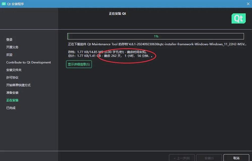Click the Qt installer title bar icon

pos(3,4)
